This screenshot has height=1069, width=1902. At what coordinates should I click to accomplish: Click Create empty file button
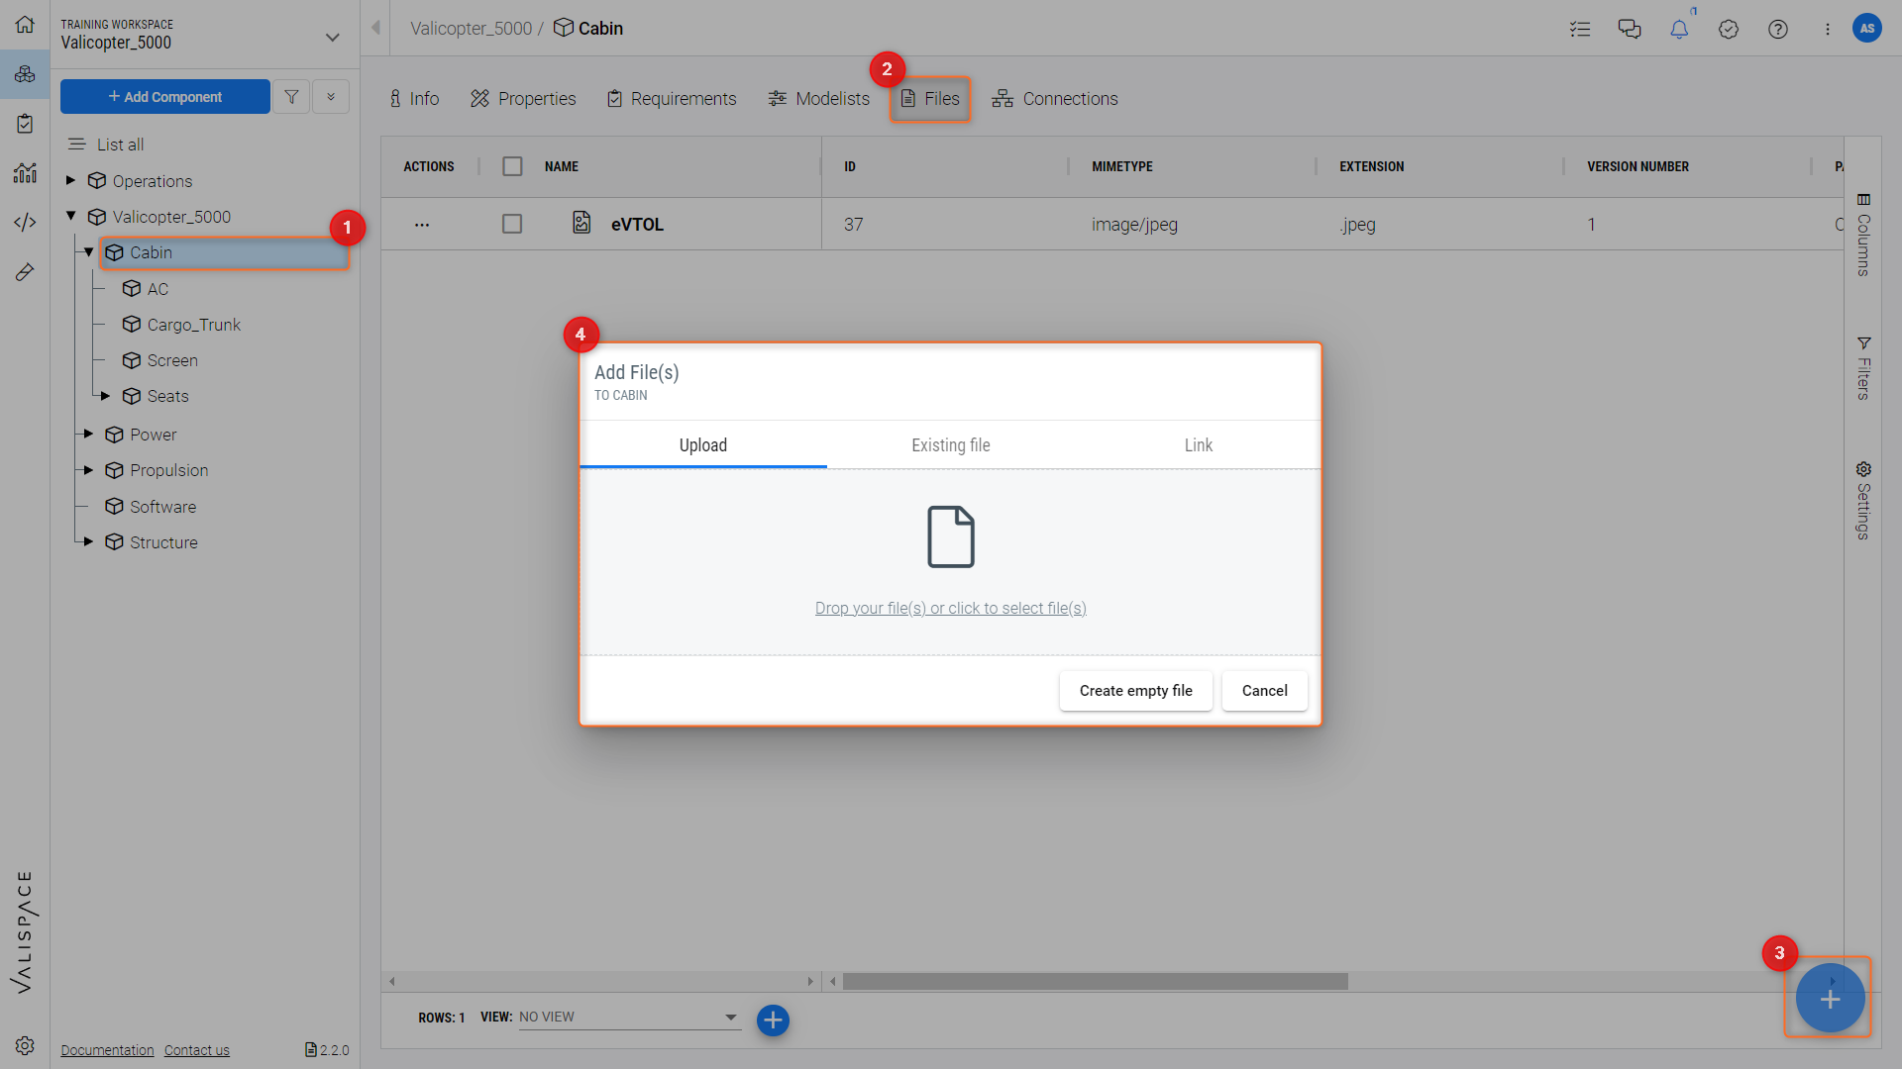(x=1136, y=691)
